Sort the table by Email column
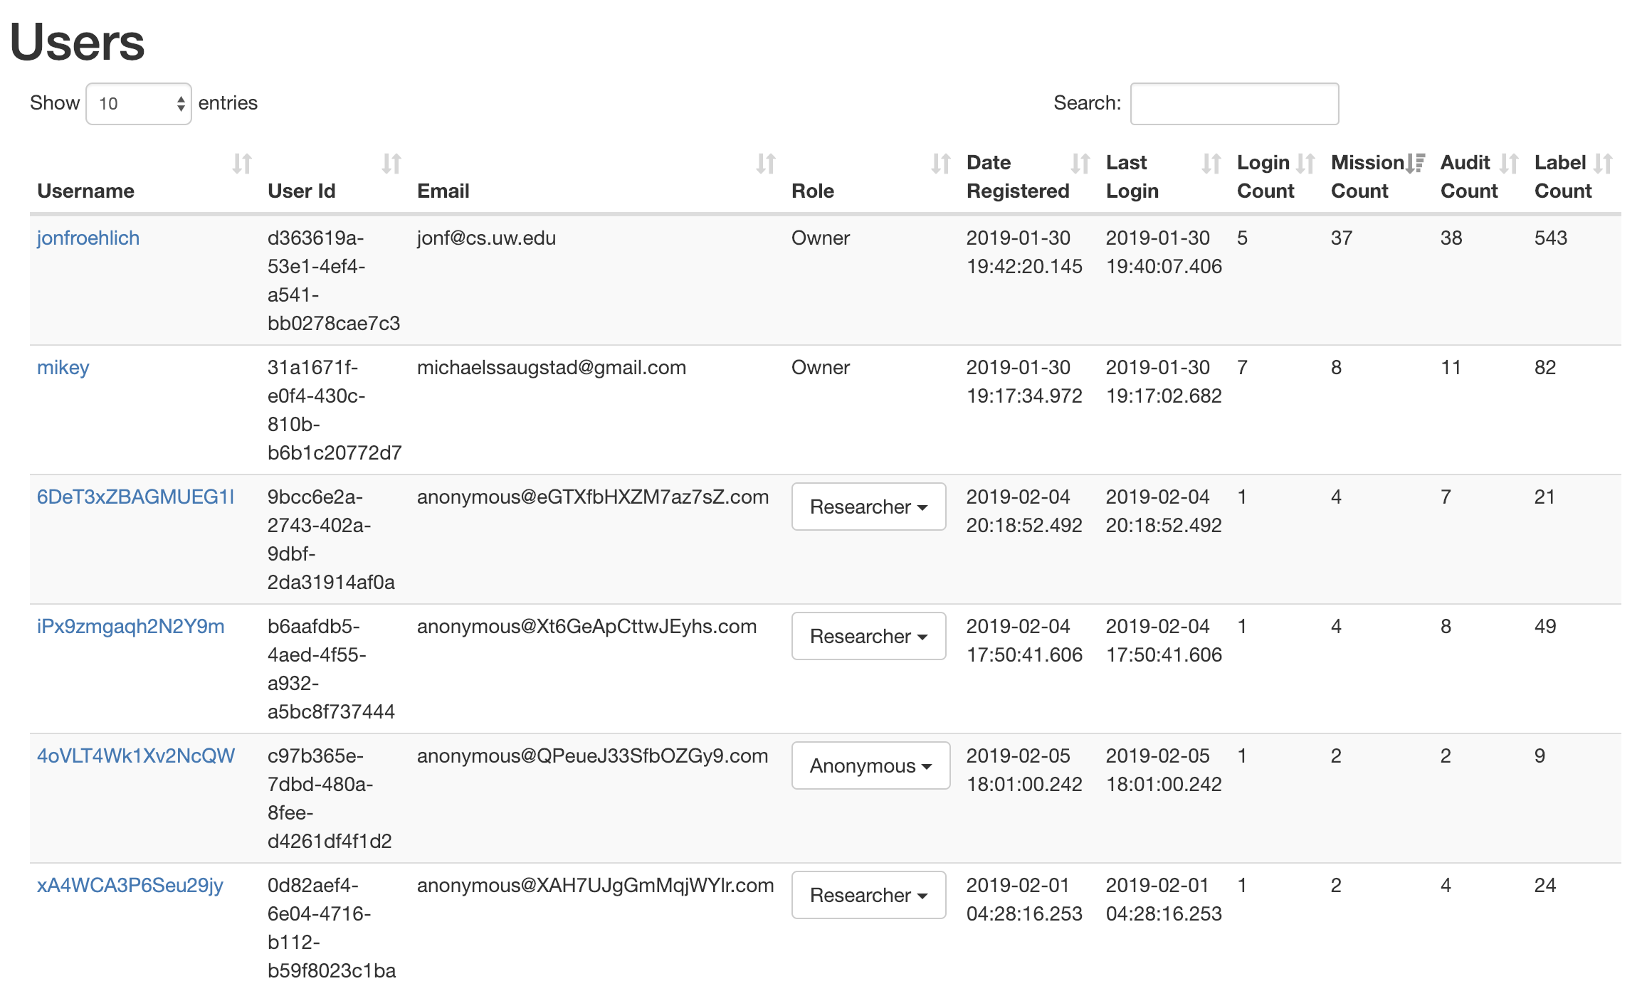Screen dimensions: 1647x986 coord(765,164)
